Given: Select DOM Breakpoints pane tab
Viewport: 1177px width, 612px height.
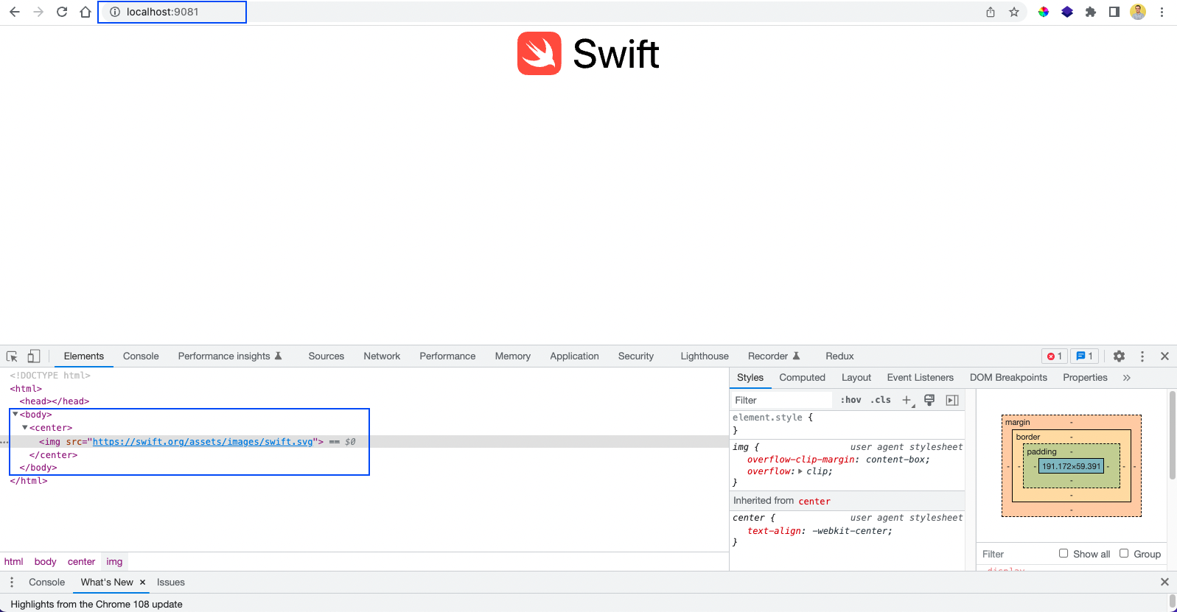Looking at the screenshot, I should click(1008, 378).
